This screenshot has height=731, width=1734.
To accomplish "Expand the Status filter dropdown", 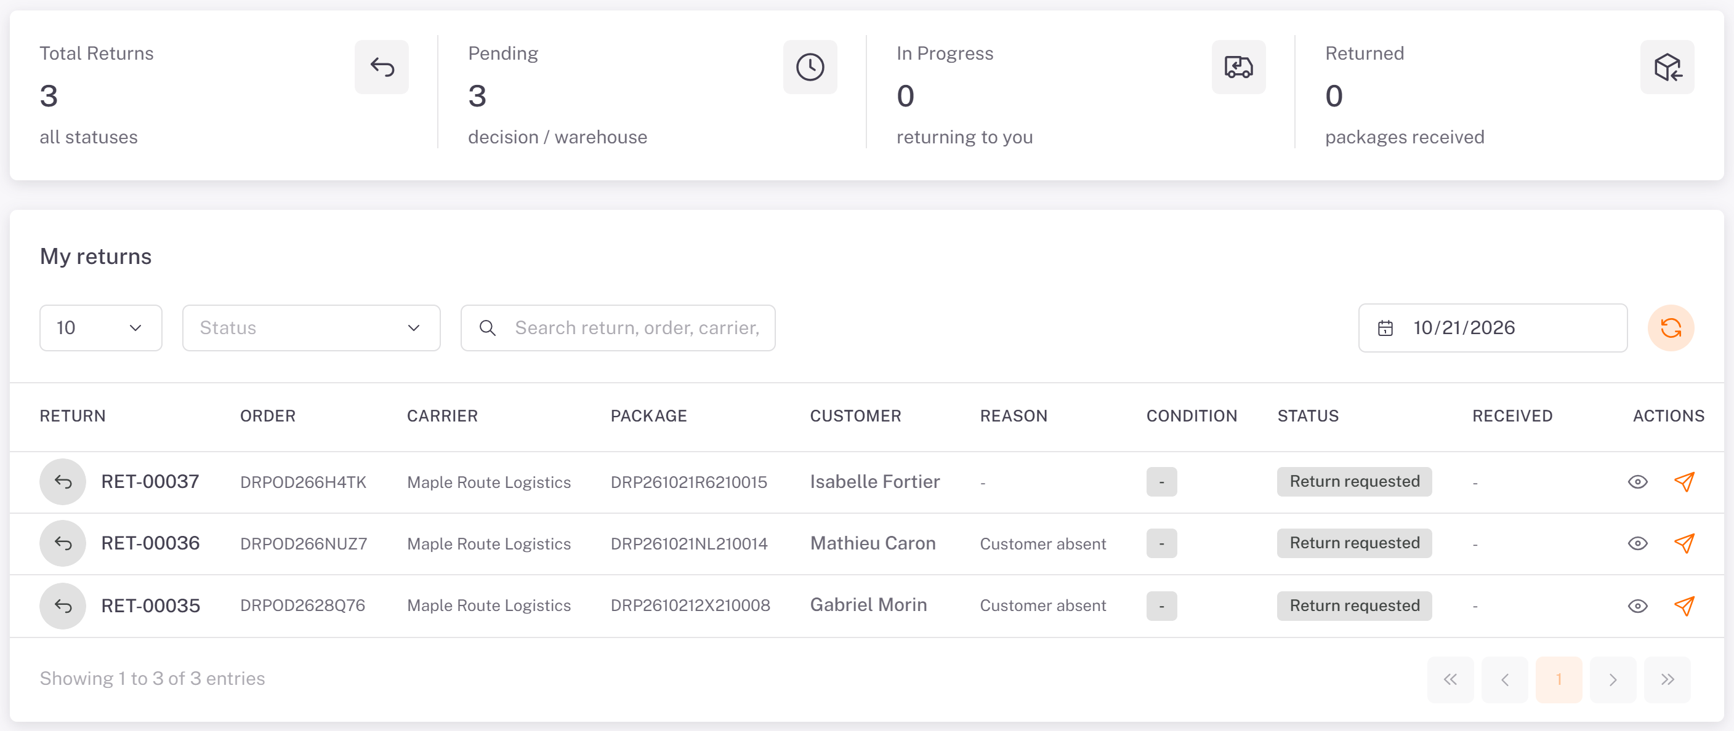I will [311, 328].
